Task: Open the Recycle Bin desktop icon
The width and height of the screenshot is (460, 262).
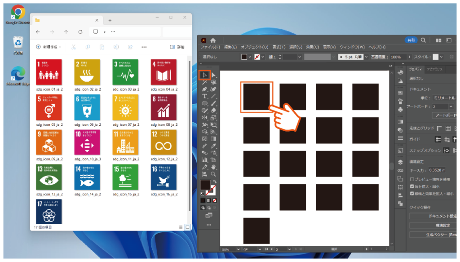Action: coord(18,45)
